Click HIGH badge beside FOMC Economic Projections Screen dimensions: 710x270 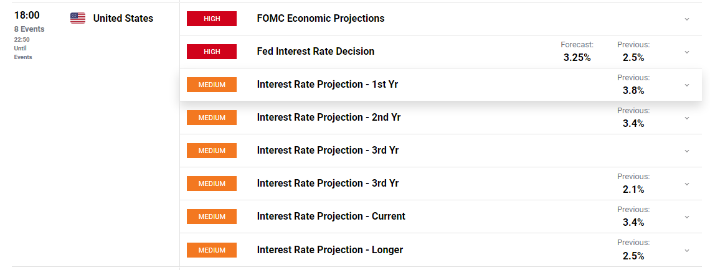[212, 19]
